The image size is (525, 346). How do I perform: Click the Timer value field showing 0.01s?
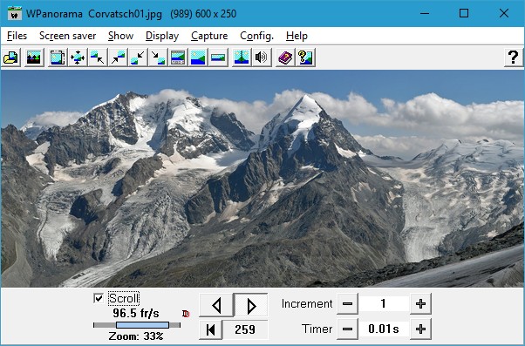[384, 329]
